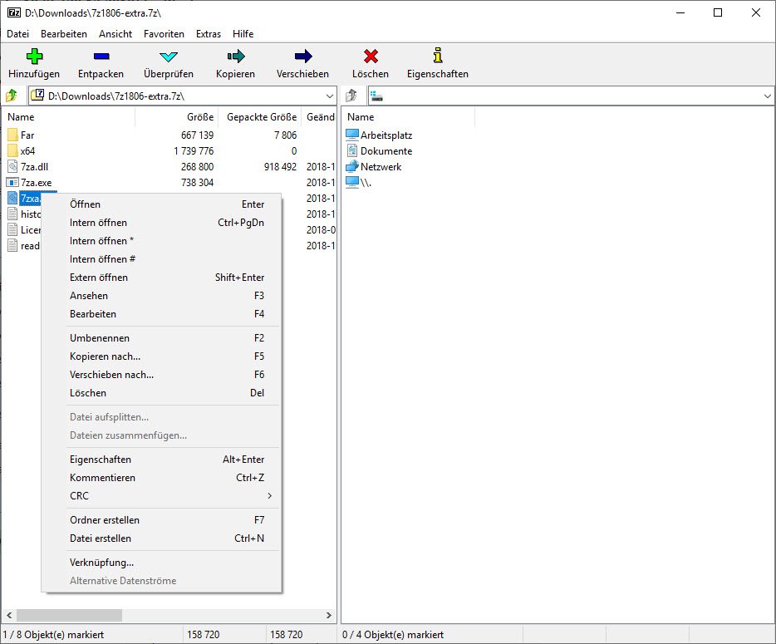Click packed size 918 492
This screenshot has width=776, height=644.
pyautogui.click(x=280, y=166)
